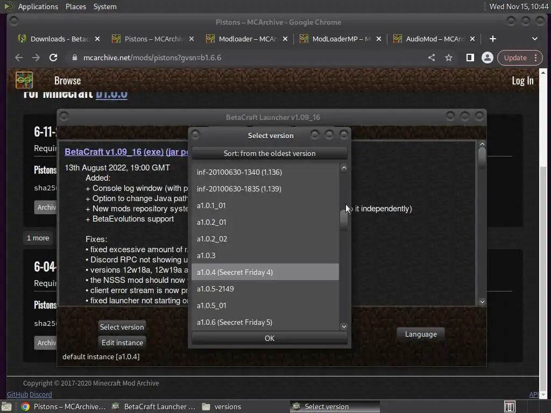
Task: Open Chrome side panel icon
Action: tap(470, 58)
